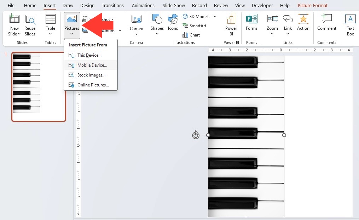Open the Power BI add-in
The height and width of the screenshot is (220, 359).
click(x=231, y=25)
